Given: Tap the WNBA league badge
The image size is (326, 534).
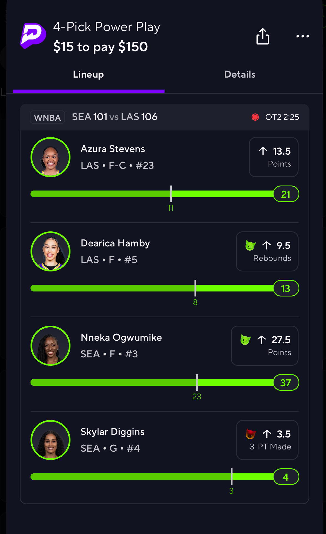Looking at the screenshot, I should click(x=47, y=117).
